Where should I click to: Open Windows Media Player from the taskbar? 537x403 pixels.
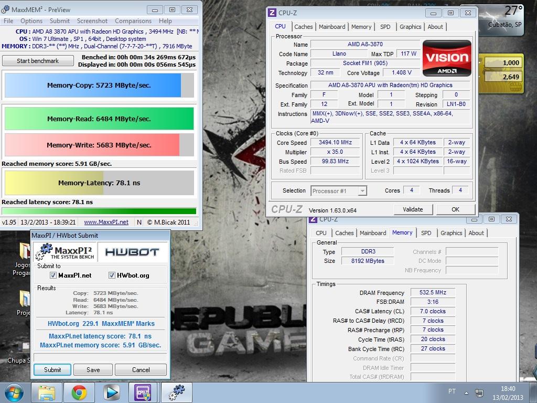111,393
